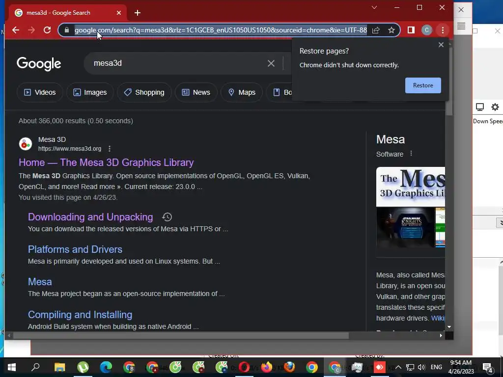Screen dimensions: 503x377
Task: Filter results by Images
Action: pyautogui.click(x=90, y=92)
